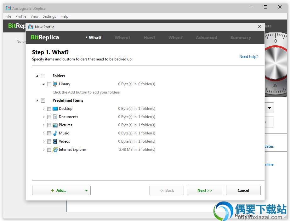Select the What? wizard step

click(x=95, y=37)
